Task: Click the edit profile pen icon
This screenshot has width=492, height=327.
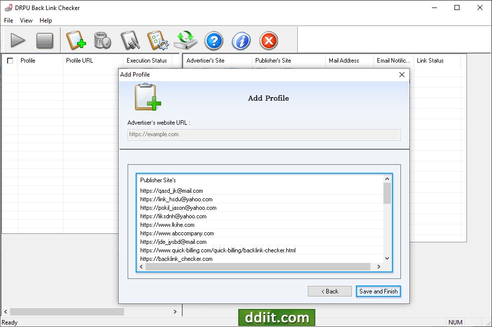Action: click(130, 41)
